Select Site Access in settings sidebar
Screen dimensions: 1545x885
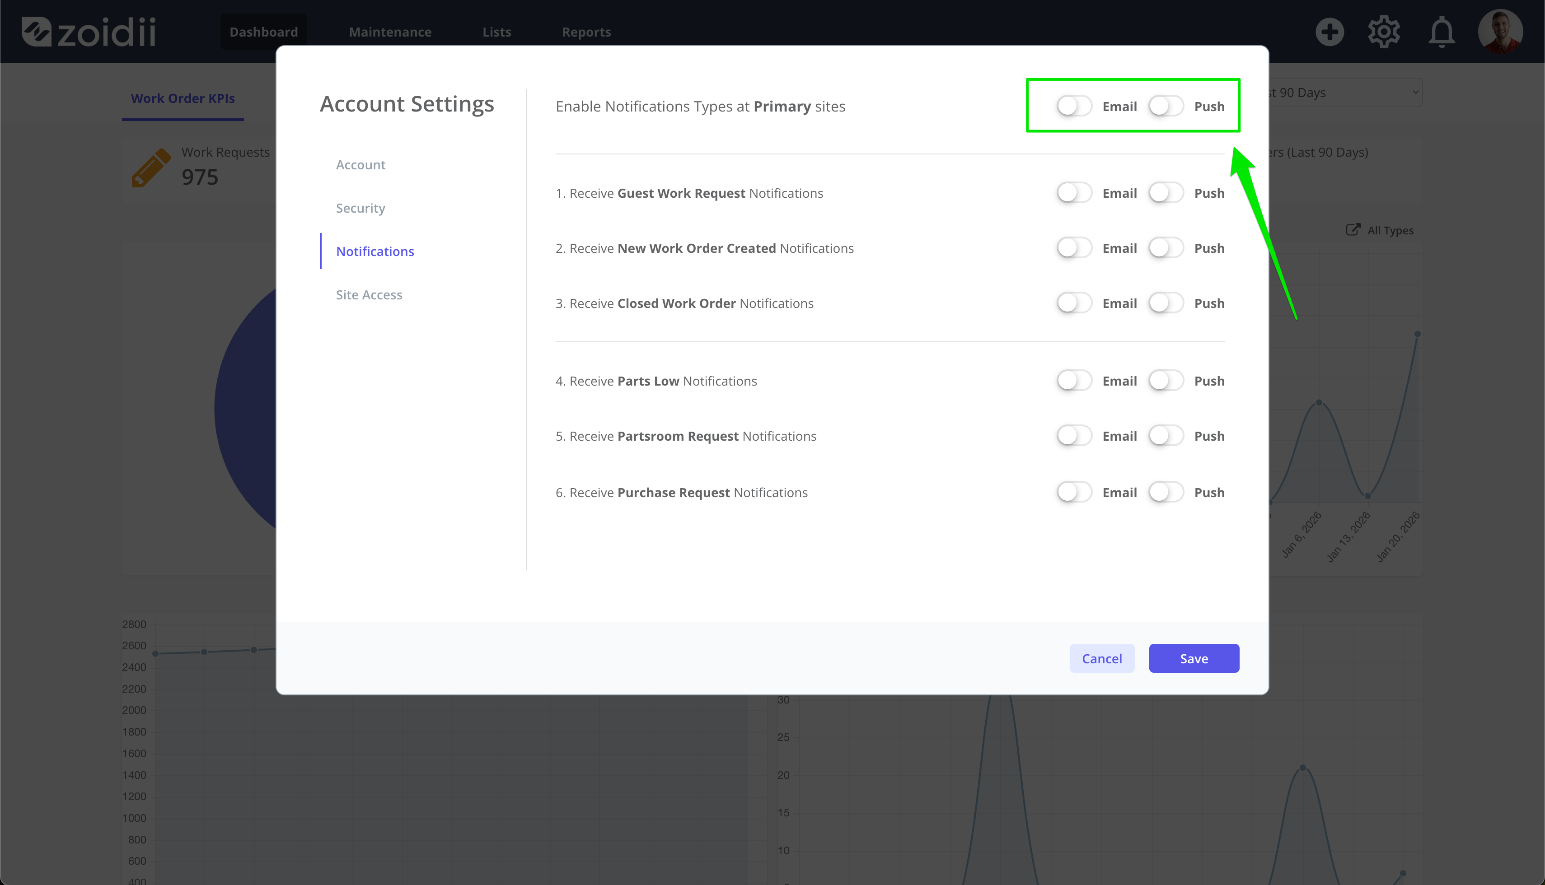pos(369,294)
